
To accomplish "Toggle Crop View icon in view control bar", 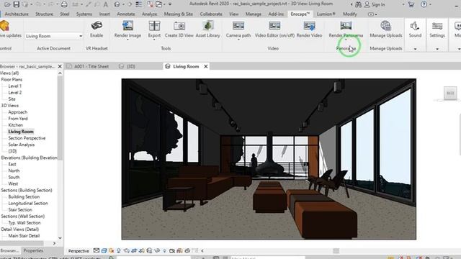I will tap(134, 251).
